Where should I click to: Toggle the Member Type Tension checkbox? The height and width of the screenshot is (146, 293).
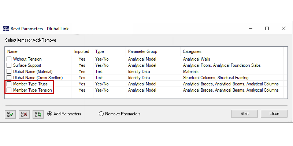coord(9,90)
